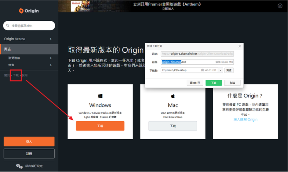
Task: Click the save path C:\Users\A\Desktop field
Action: 190,70
